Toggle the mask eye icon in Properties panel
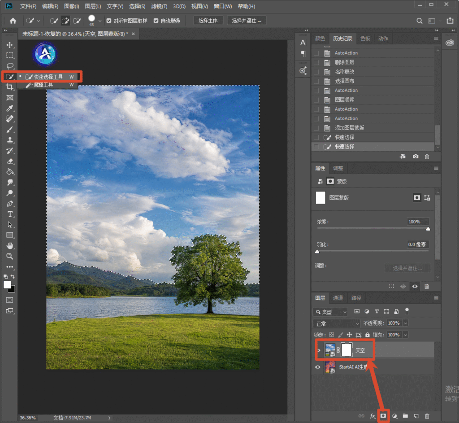 pyautogui.click(x=415, y=287)
